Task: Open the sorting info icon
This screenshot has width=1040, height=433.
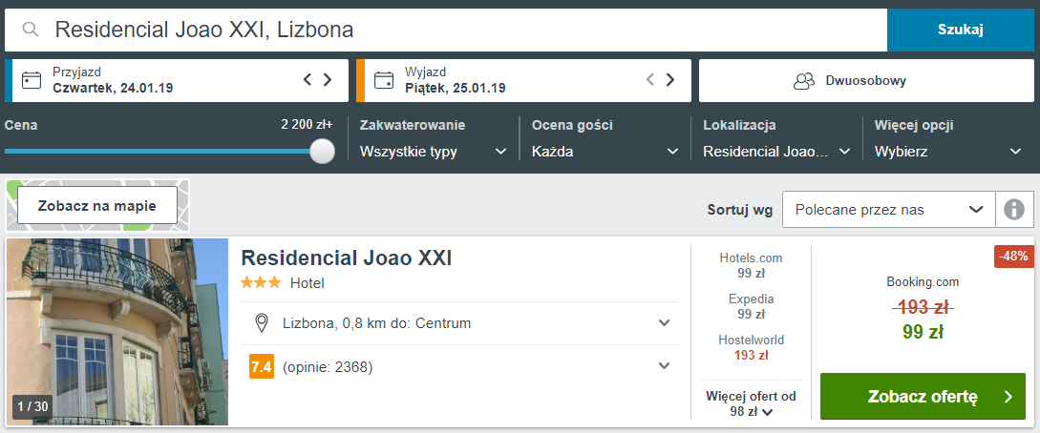Action: pos(1013,209)
